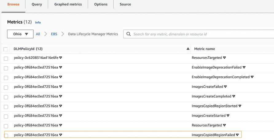Open the arrow menu after ImagesCreateStarted
This screenshot has height=140, width=274.
(x=228, y=115)
